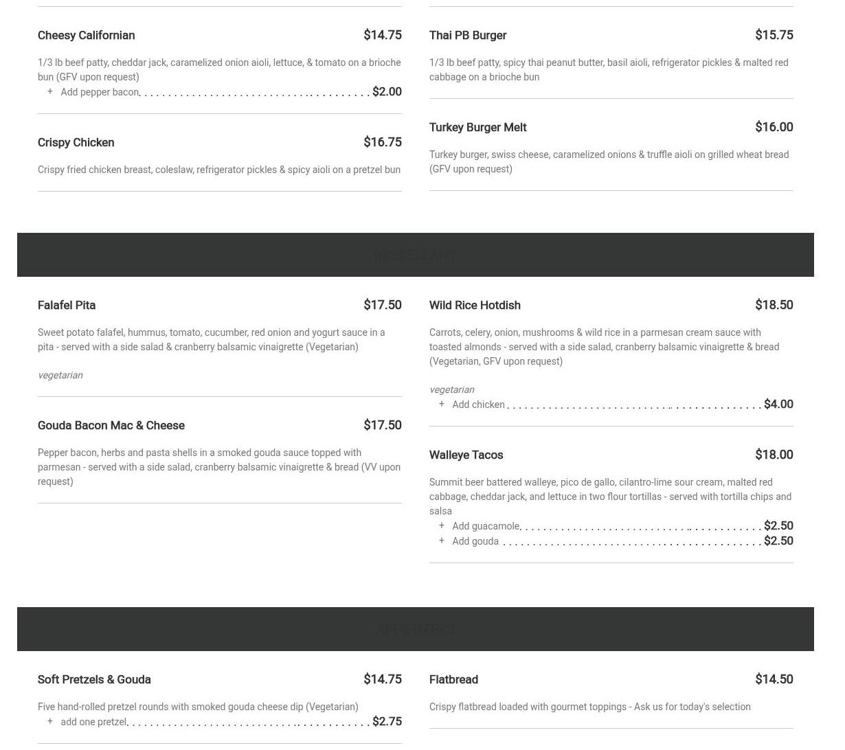Select the Miscellaneous section header bar
Image resolution: width=845 pixels, height=750 pixels.
point(416,255)
